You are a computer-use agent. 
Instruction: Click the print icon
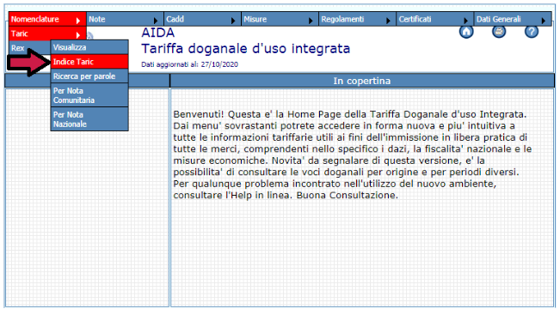499,32
